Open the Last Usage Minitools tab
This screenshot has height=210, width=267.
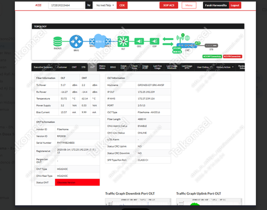coord(171,67)
